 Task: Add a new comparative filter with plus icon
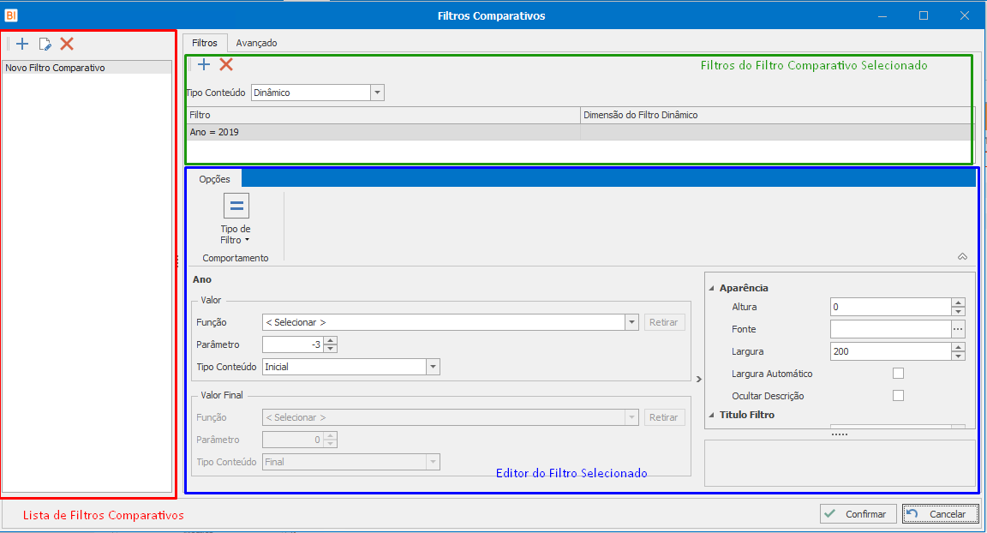point(22,44)
